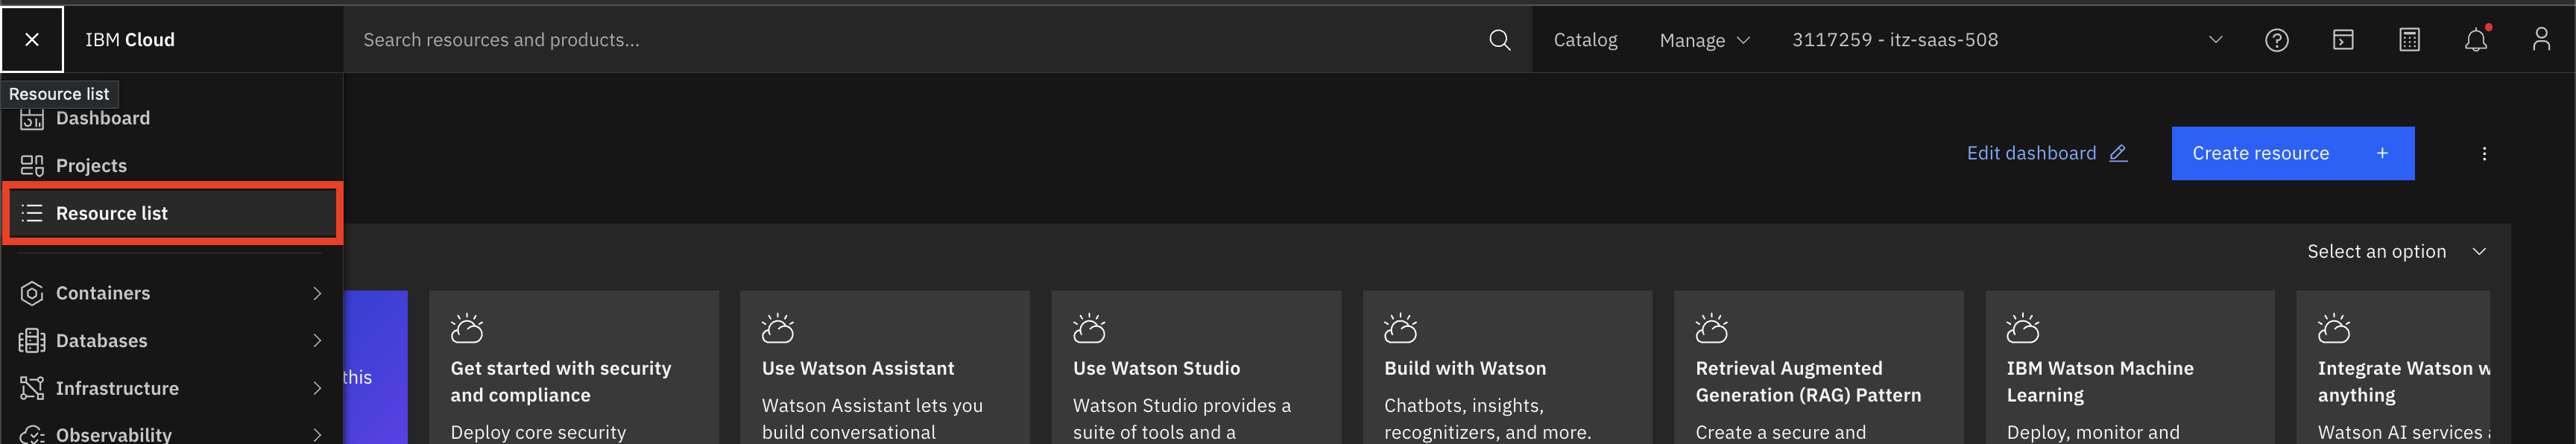Click cloud icon on Watson Machine Learning card
The height and width of the screenshot is (444, 2576).
[2022, 328]
